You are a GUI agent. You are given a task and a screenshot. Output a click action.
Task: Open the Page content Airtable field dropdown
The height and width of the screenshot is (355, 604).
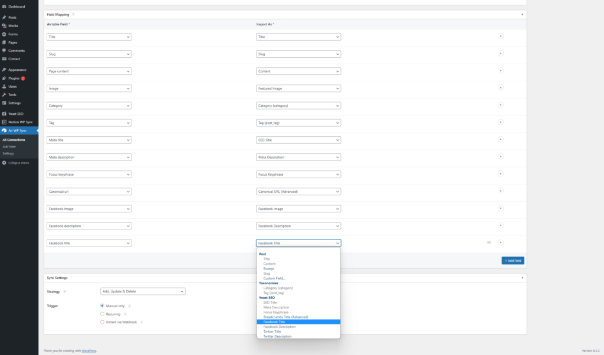pyautogui.click(x=89, y=71)
